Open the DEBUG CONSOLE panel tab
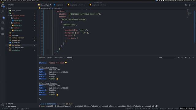Viewport: 196px width, 110px height. tap(59, 58)
